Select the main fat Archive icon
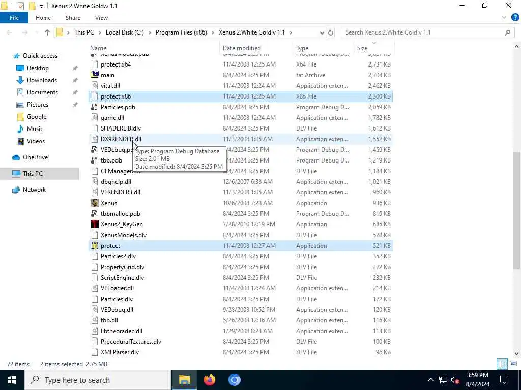The image size is (521, 390). click(x=95, y=75)
